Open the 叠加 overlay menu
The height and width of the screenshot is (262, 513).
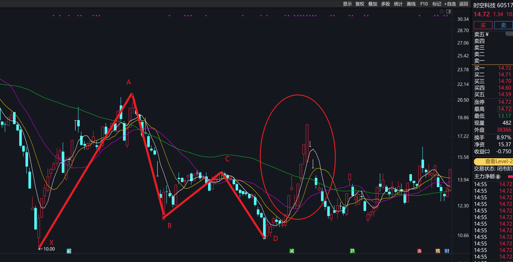click(373, 4)
